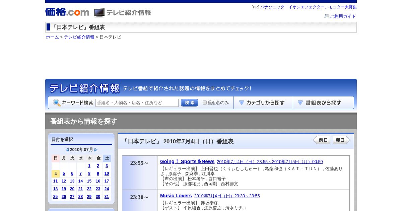Select July 18 in the calendar
402x211 pixels.
(x=56, y=189)
